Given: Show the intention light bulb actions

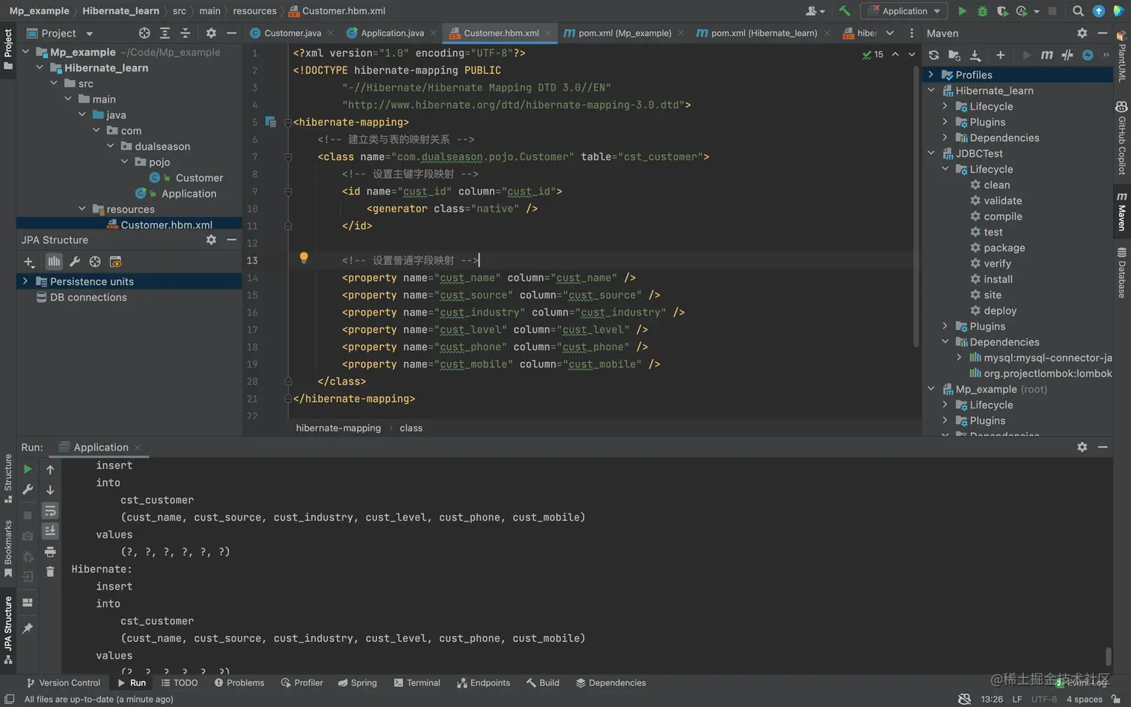Looking at the screenshot, I should click(x=304, y=257).
